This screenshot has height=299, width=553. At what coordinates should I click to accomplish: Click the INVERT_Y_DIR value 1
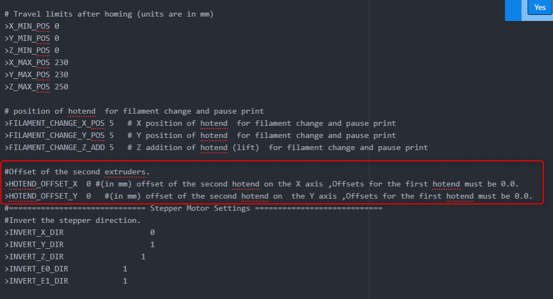152,245
